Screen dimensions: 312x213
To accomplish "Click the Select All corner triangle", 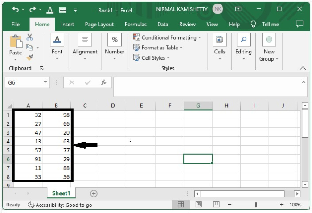I will coord(9,106).
